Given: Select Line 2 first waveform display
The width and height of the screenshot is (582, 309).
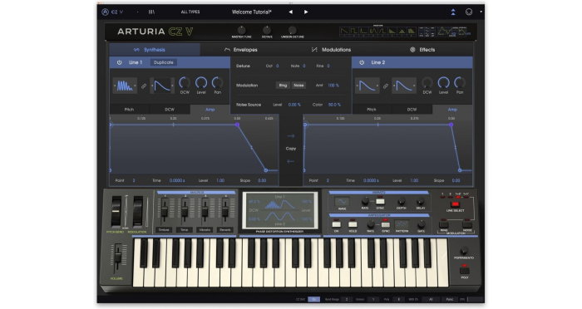Looking at the screenshot, I should [367, 86].
